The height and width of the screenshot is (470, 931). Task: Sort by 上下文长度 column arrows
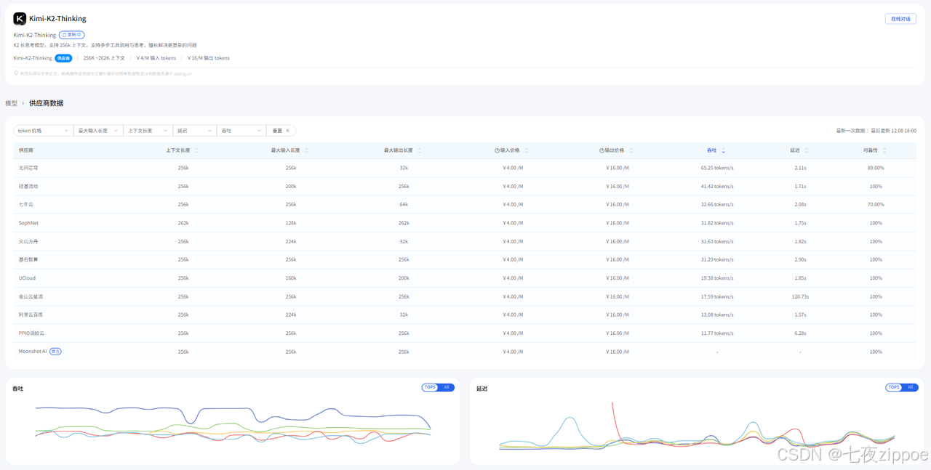point(196,150)
